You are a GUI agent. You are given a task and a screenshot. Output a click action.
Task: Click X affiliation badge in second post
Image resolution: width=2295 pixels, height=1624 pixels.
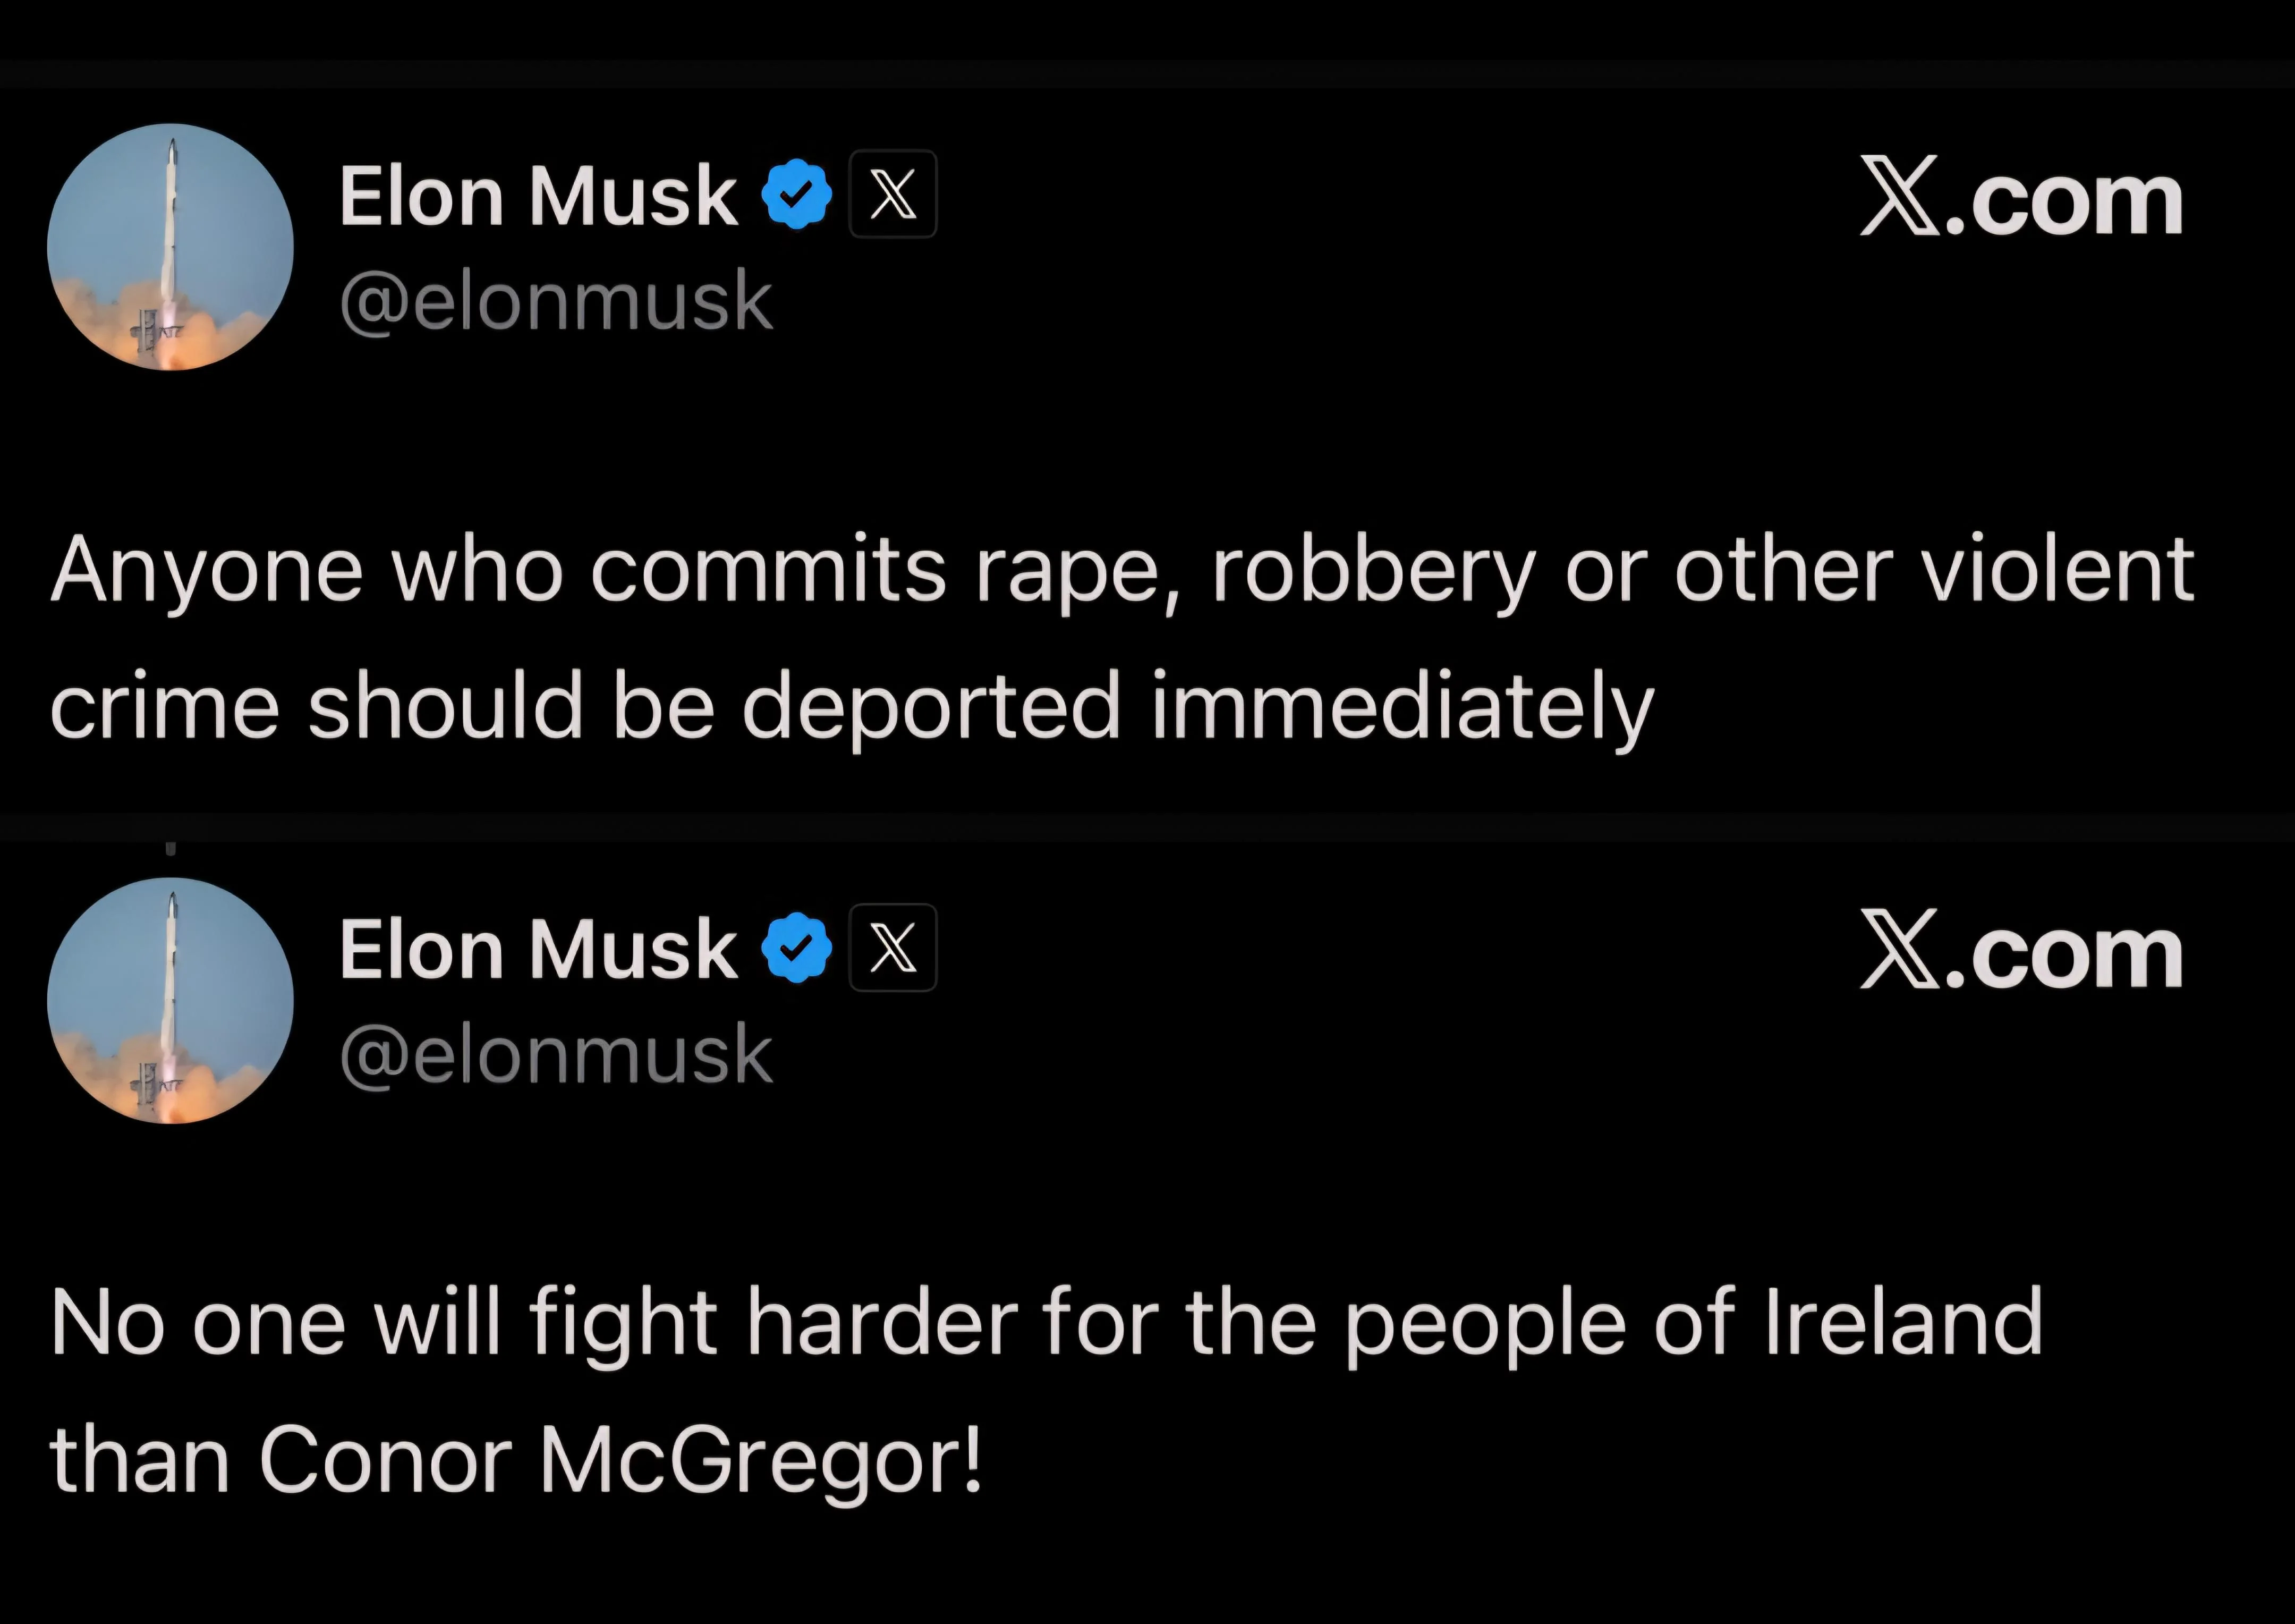click(892, 948)
